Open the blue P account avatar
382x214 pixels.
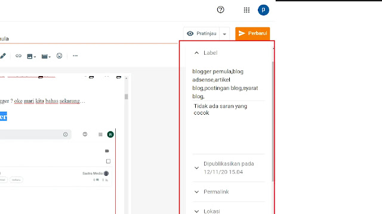click(263, 10)
